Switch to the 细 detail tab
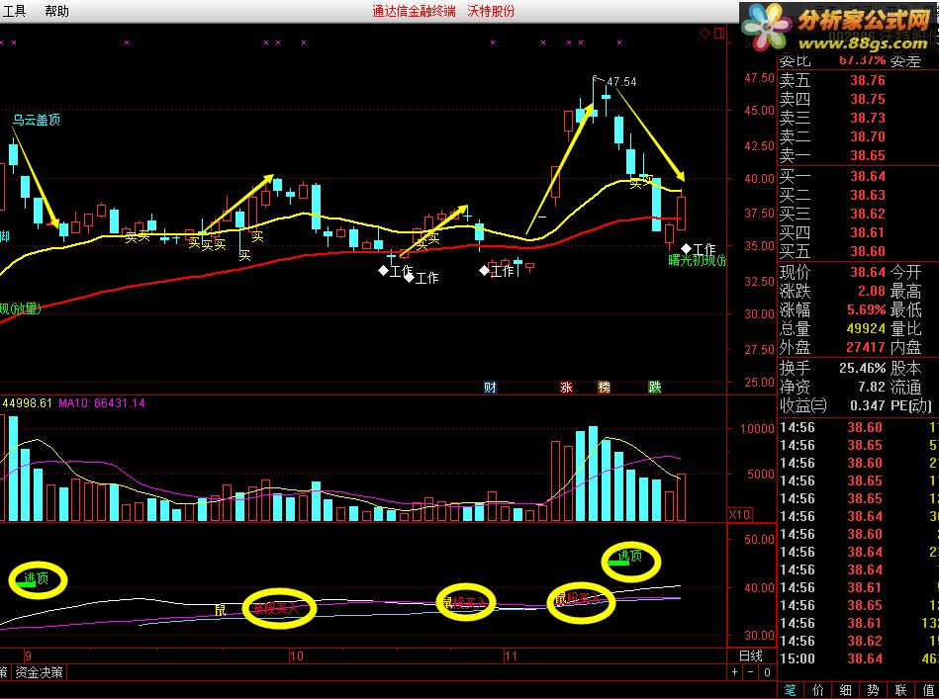 pyautogui.click(x=846, y=689)
